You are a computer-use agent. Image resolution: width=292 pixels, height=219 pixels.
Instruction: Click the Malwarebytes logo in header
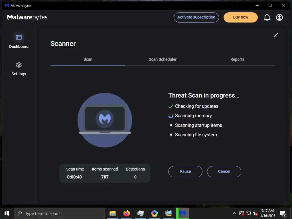click(x=27, y=17)
